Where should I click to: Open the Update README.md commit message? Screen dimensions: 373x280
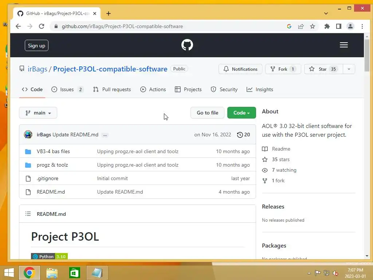pyautogui.click(x=75, y=135)
